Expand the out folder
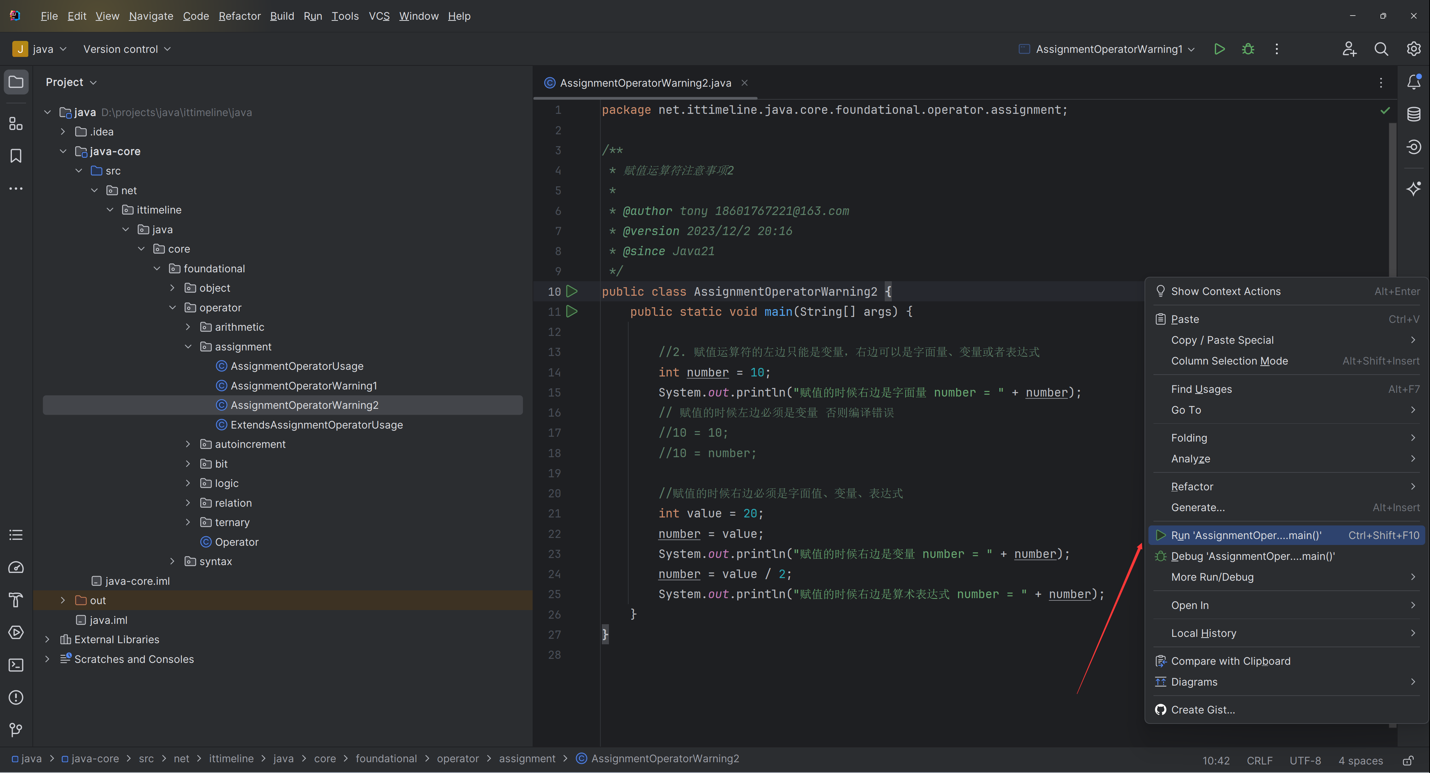 [63, 600]
